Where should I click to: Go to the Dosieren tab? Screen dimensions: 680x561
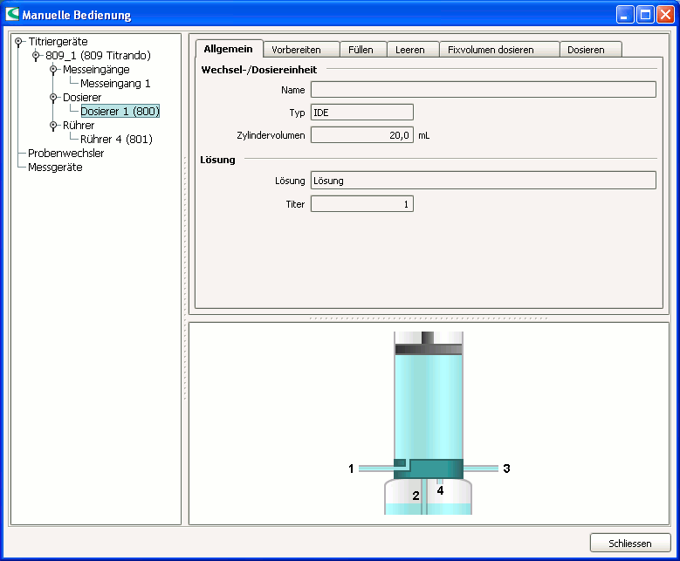pos(586,50)
